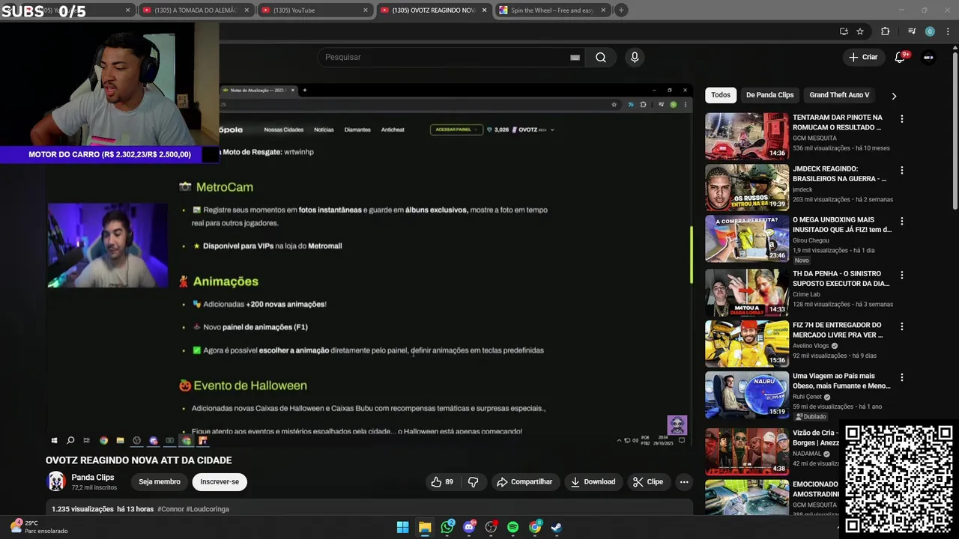Open Discord from taskbar
Viewport: 959px width, 539px height.
(469, 527)
